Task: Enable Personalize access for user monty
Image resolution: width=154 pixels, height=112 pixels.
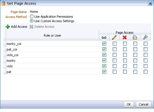Action: pos(135,61)
